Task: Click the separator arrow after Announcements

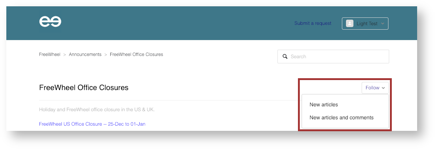Action: pyautogui.click(x=106, y=54)
